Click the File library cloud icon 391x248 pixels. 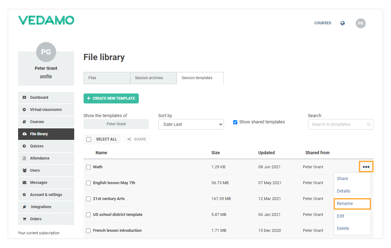(25, 134)
